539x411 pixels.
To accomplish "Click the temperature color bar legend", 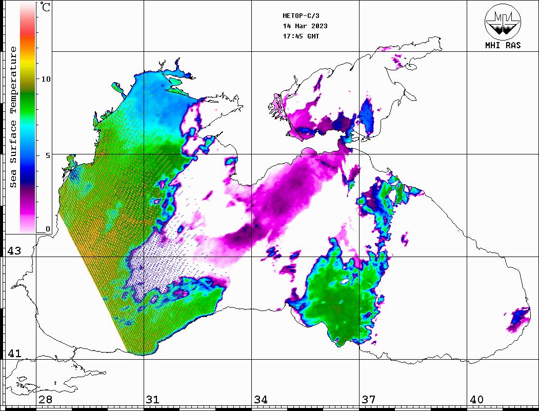I will [x=28, y=118].
